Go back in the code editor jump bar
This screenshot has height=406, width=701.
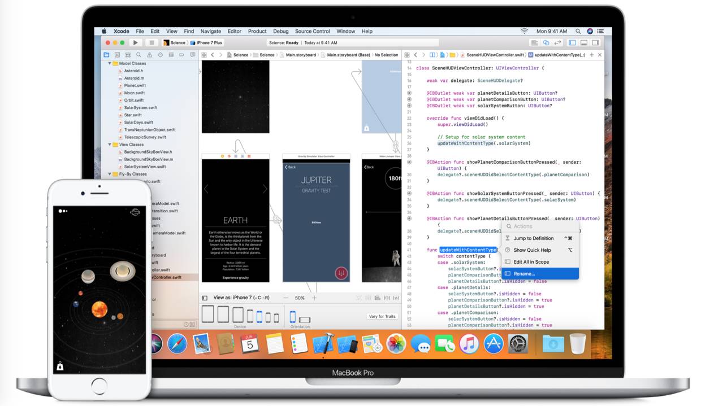(x=416, y=55)
